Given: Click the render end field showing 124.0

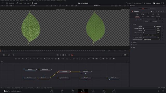Looking at the screenshot, I should click(x=9, y=55).
